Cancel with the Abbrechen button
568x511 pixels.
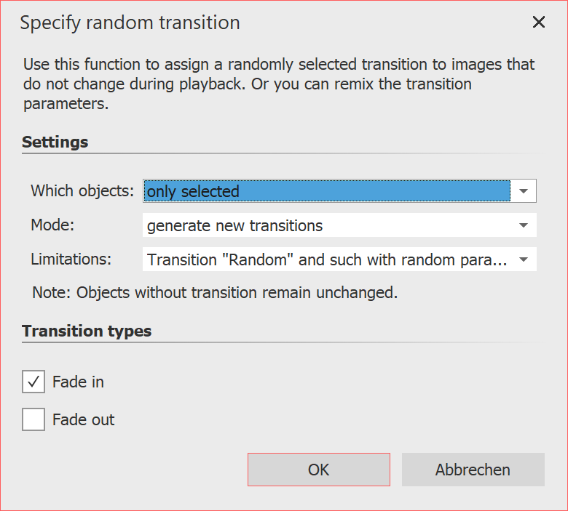pyautogui.click(x=473, y=470)
